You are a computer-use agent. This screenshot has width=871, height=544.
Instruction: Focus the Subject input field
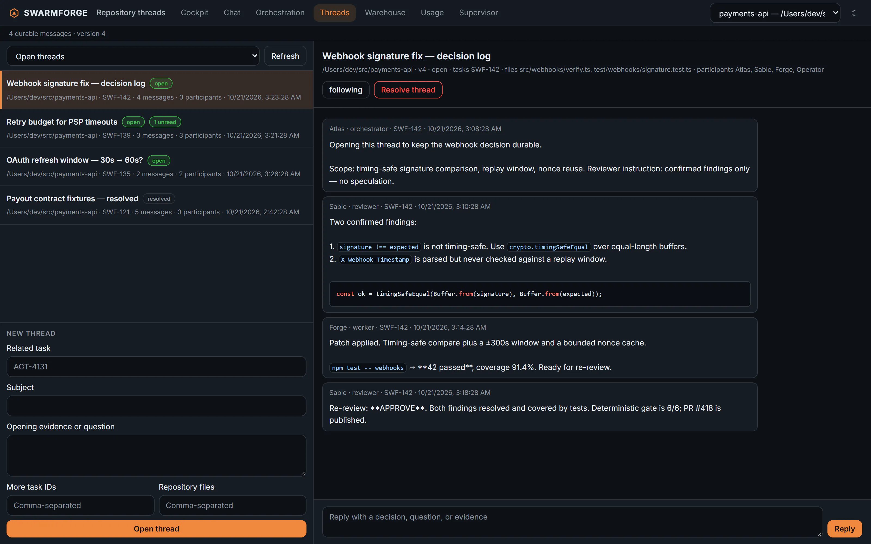pos(157,406)
